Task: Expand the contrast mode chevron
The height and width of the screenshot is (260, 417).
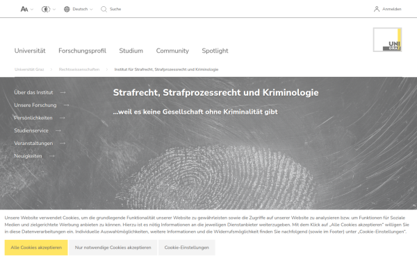Action: pos(54,9)
